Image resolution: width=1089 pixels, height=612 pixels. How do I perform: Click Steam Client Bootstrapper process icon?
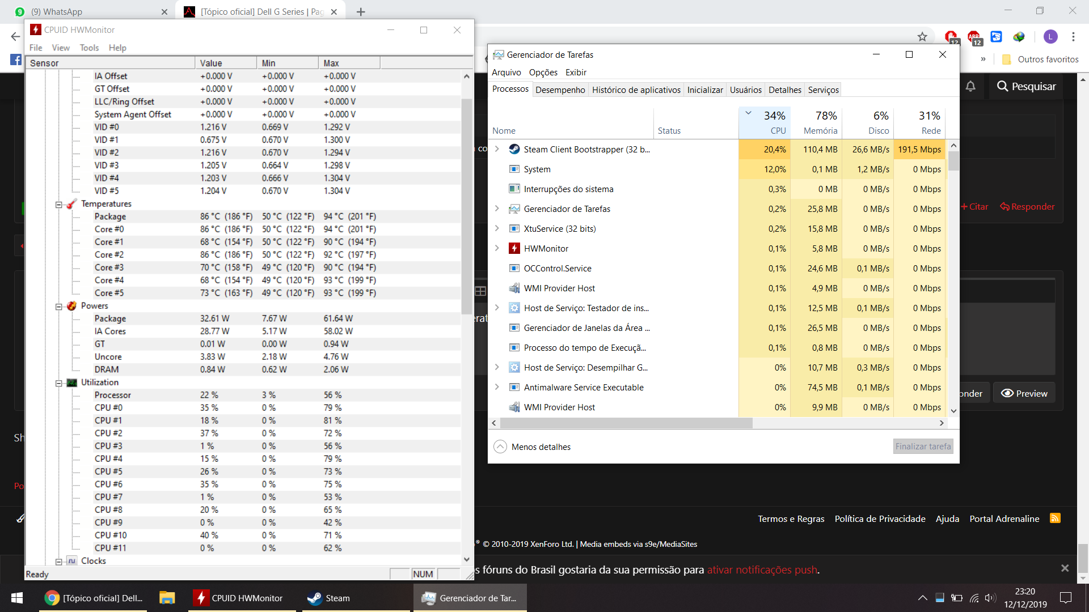pos(514,149)
